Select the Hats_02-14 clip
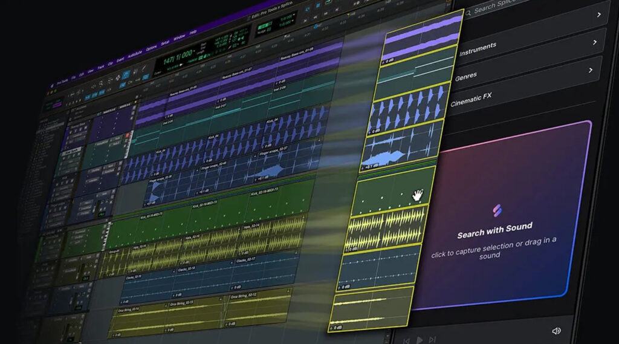Viewport: 619px width, 344px height. [274, 236]
